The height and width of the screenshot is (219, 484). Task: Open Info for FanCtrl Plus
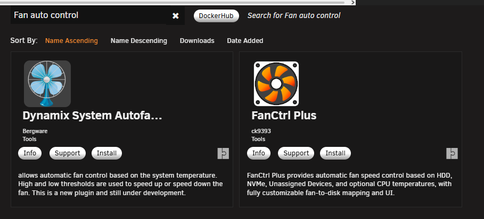[259, 153]
